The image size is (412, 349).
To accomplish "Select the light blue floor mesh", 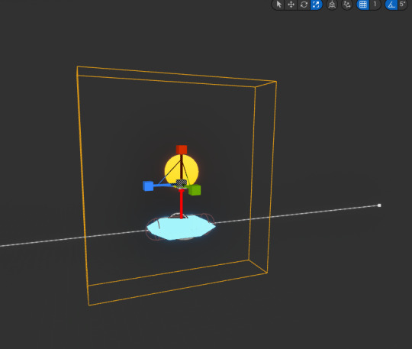I will [x=182, y=228].
